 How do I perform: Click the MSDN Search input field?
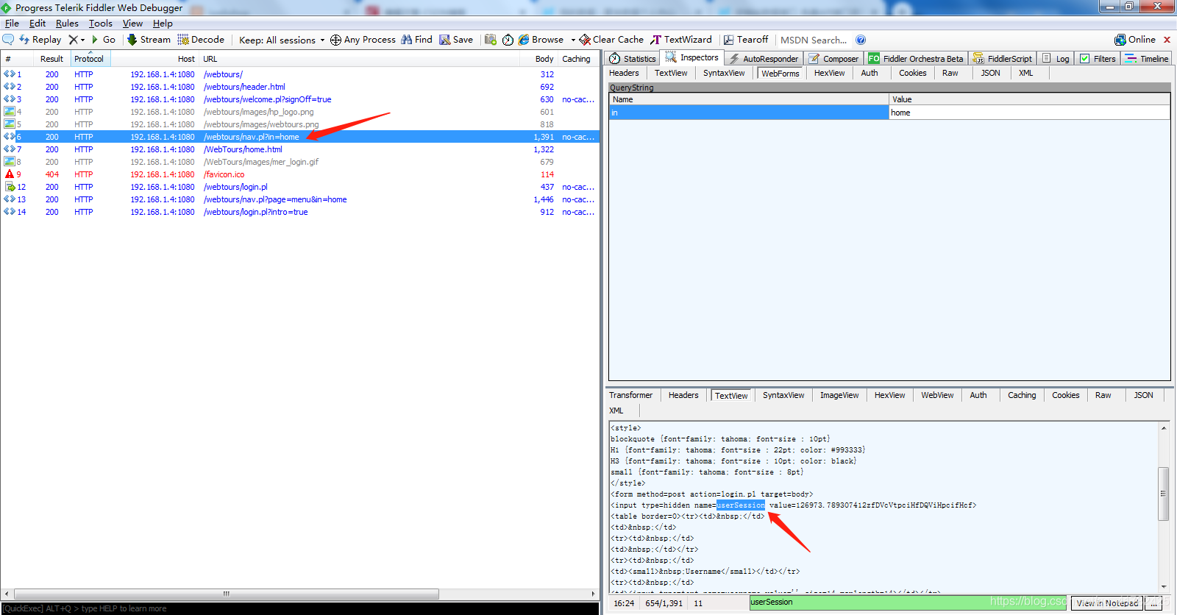coord(814,40)
